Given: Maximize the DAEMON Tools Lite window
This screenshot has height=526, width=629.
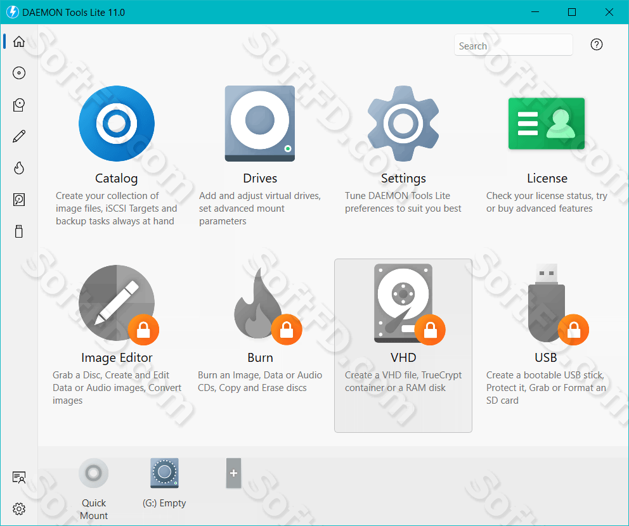Looking at the screenshot, I should click(572, 12).
